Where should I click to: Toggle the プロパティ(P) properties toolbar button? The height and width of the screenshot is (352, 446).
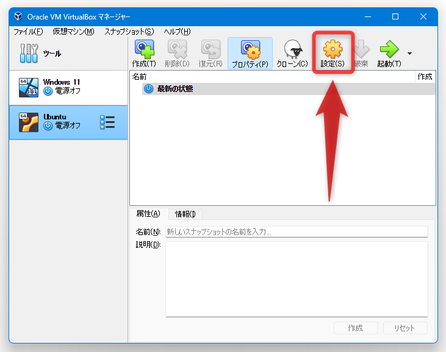[x=250, y=54]
